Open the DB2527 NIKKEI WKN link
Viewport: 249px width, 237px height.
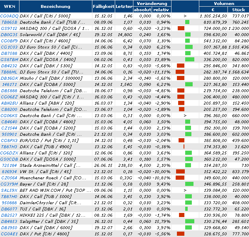tap(9, 215)
